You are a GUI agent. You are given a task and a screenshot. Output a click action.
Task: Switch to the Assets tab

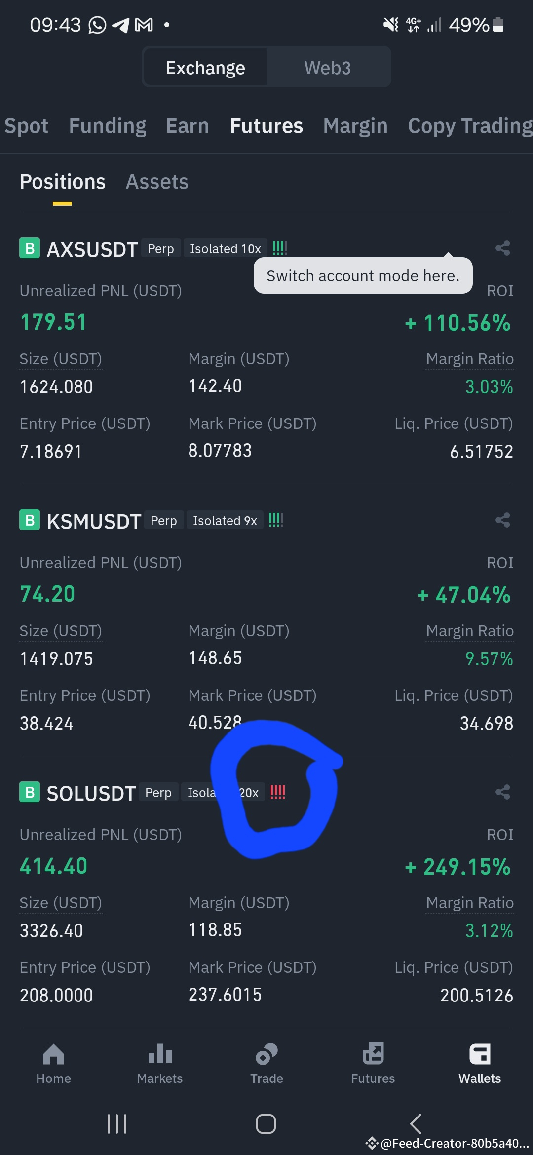coord(157,182)
